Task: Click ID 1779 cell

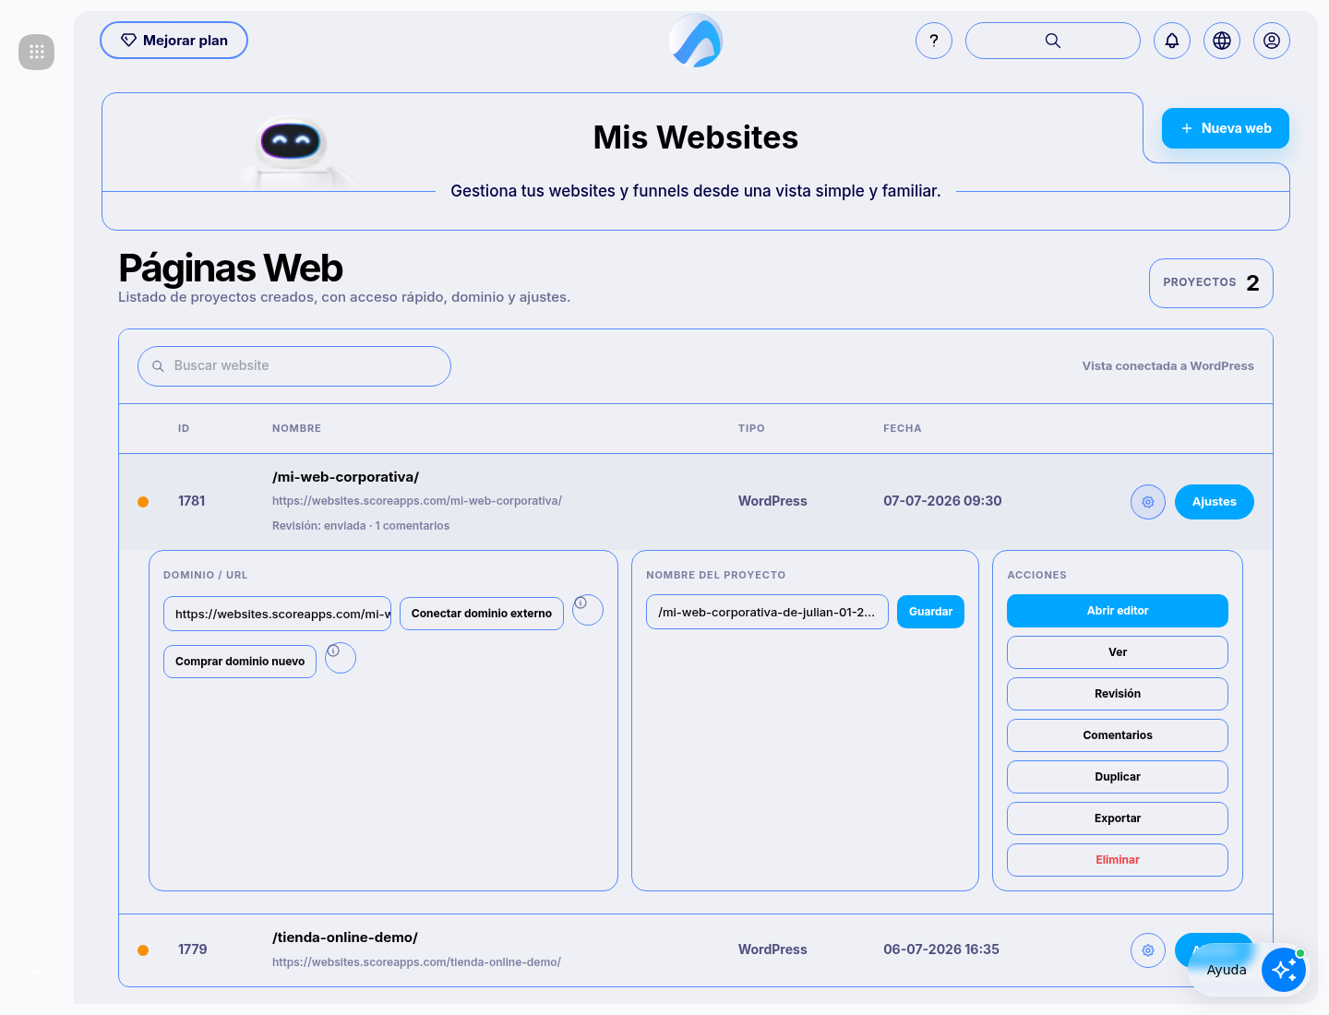Action: [x=193, y=949]
